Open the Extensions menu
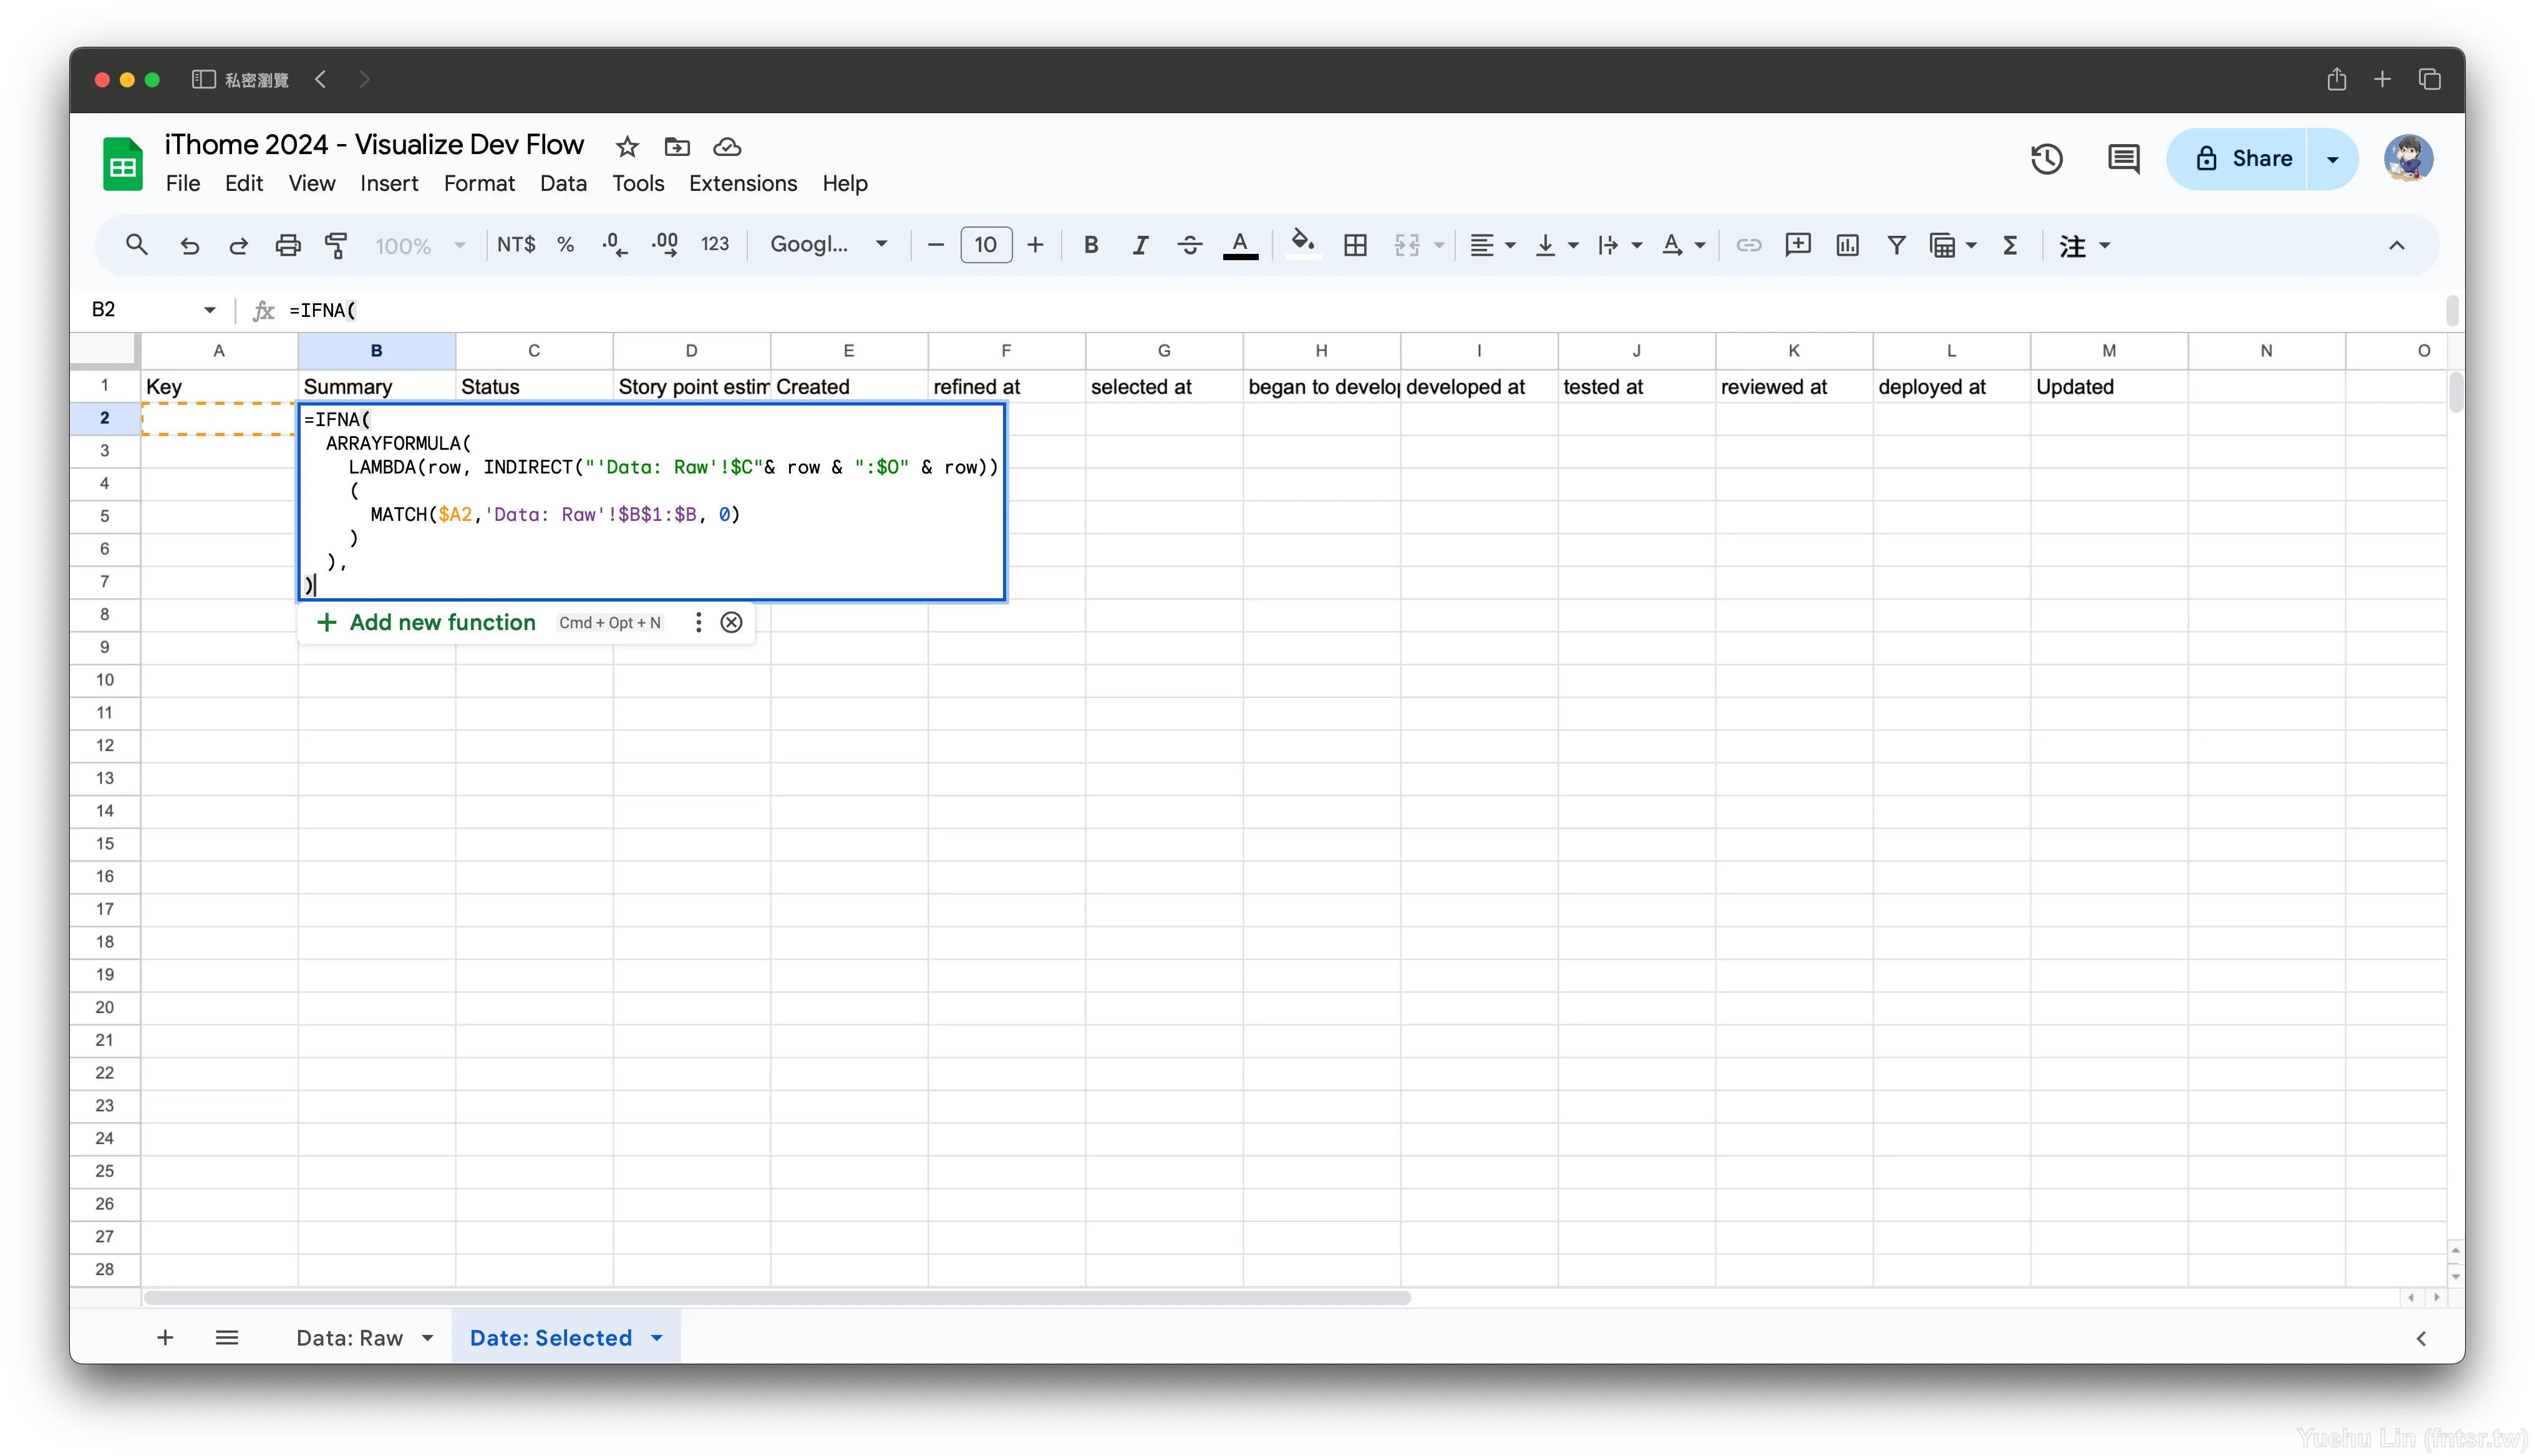The image size is (2535, 1456). point(743,183)
